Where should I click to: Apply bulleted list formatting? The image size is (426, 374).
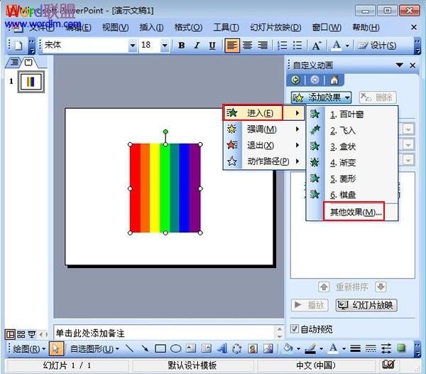(297, 46)
